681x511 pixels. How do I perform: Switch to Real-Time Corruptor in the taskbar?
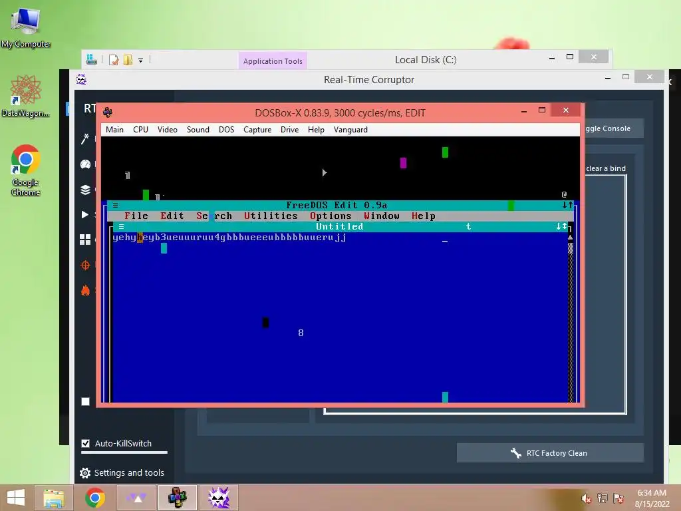click(x=218, y=498)
